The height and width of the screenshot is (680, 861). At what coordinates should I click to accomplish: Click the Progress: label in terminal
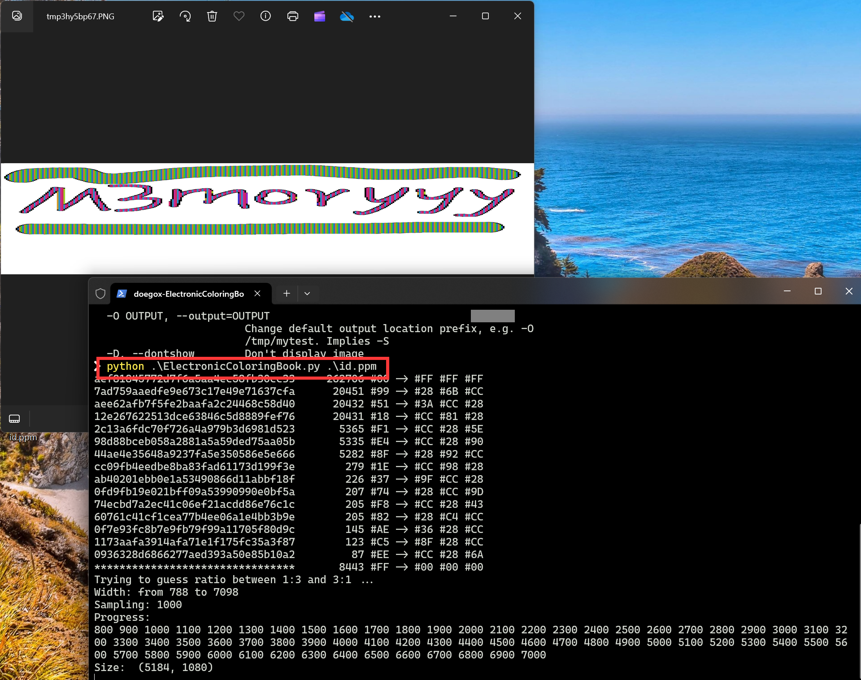click(x=122, y=617)
